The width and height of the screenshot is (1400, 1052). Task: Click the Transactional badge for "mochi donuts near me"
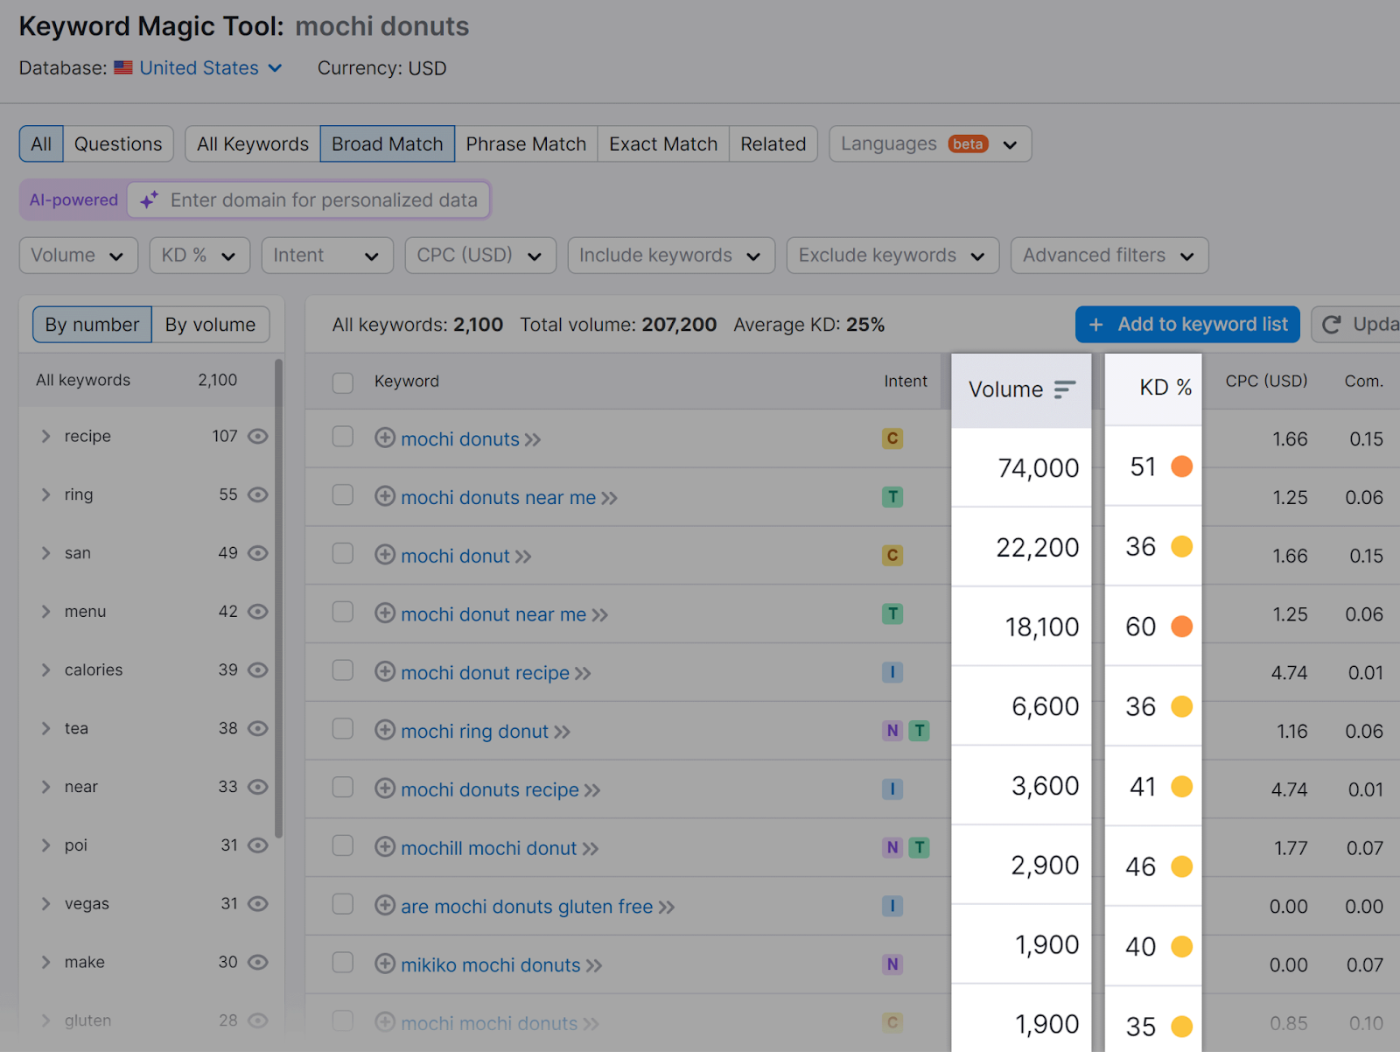(x=892, y=496)
